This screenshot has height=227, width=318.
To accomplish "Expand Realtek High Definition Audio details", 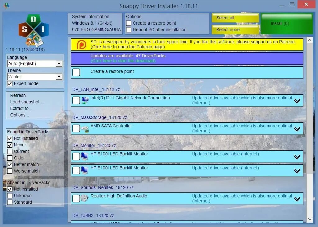I will click(x=297, y=199).
